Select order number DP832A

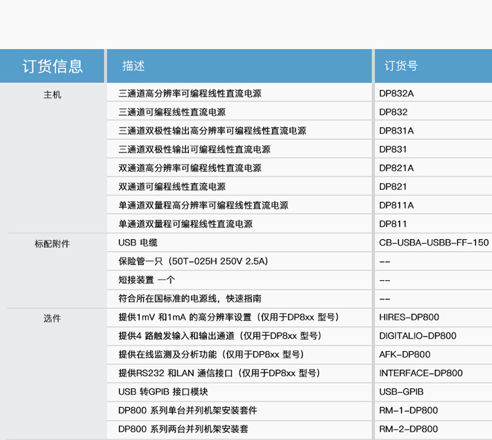pyautogui.click(x=396, y=94)
